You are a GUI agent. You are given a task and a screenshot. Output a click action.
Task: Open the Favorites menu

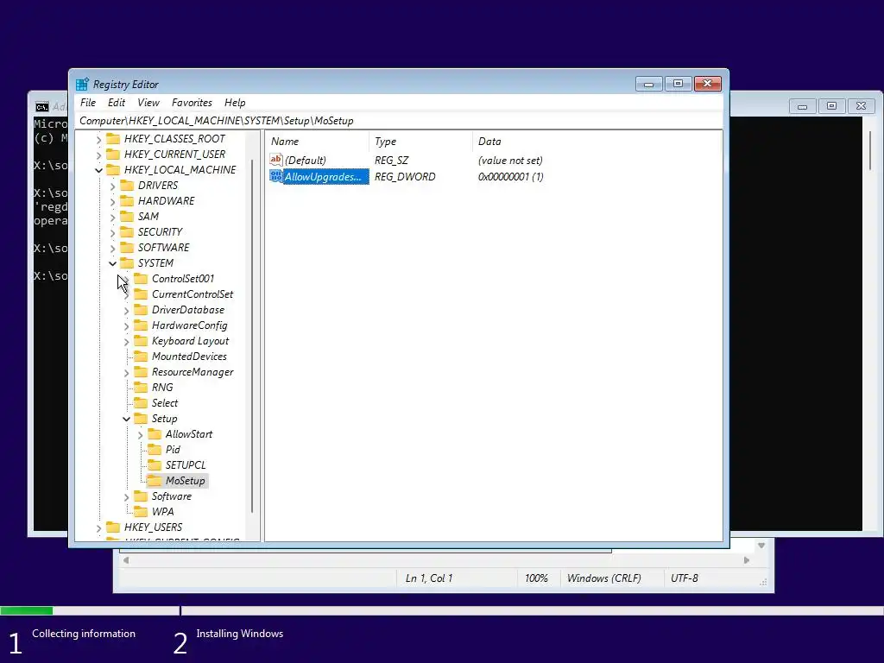click(192, 103)
